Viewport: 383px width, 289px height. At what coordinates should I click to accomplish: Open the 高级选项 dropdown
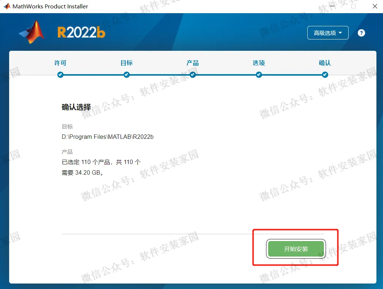328,33
